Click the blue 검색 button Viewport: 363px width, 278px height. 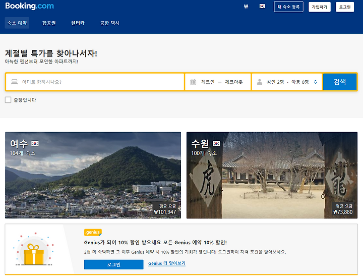[x=340, y=82]
